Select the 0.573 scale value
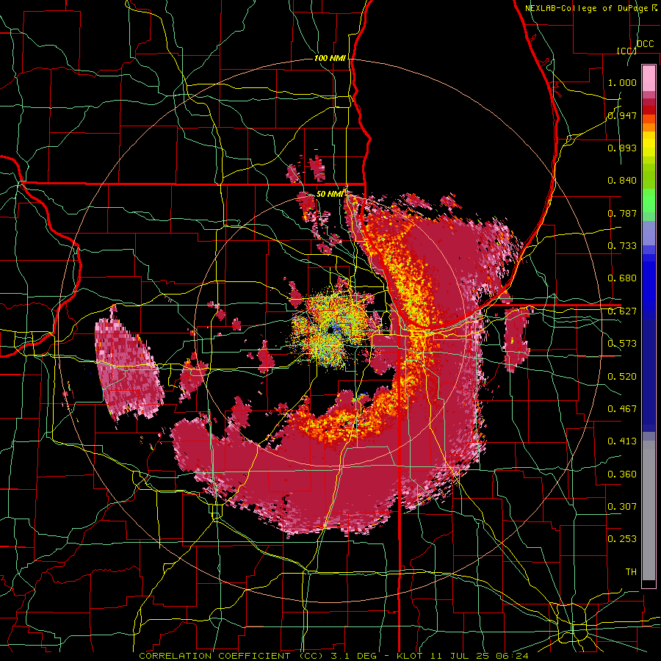661x661 pixels. [x=622, y=344]
